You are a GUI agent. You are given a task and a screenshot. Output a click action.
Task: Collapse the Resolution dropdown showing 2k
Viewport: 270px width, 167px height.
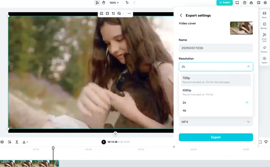point(216,67)
